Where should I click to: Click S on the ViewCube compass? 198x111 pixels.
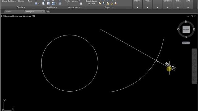(186, 37)
